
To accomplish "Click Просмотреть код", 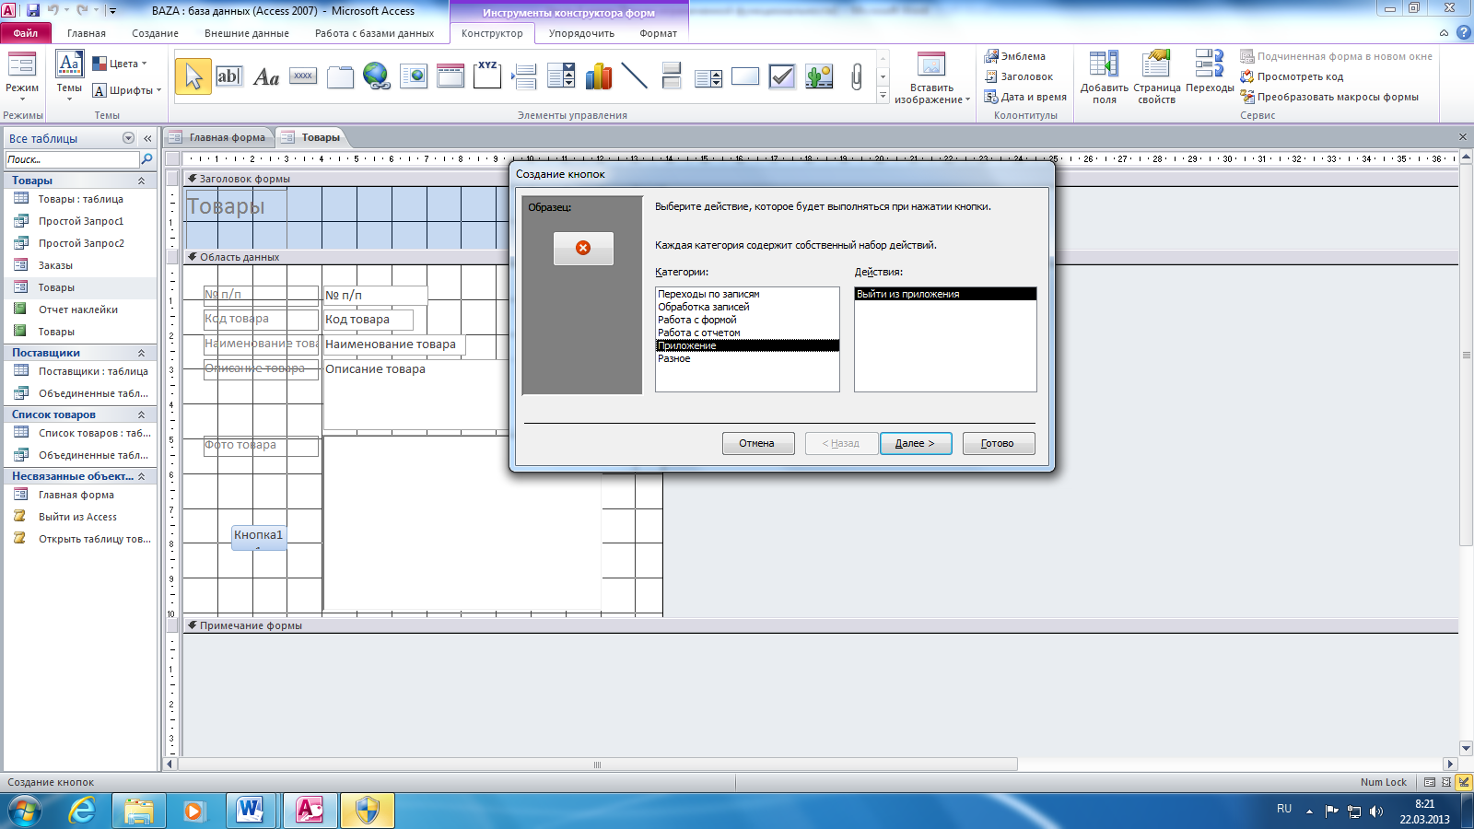I will point(1292,76).
